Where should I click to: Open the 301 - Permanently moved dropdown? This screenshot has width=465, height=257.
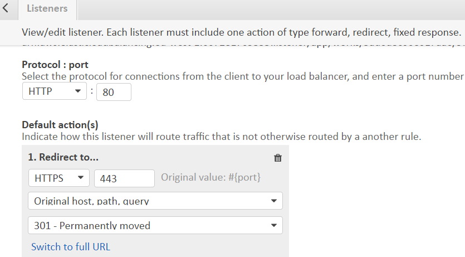[155, 225]
